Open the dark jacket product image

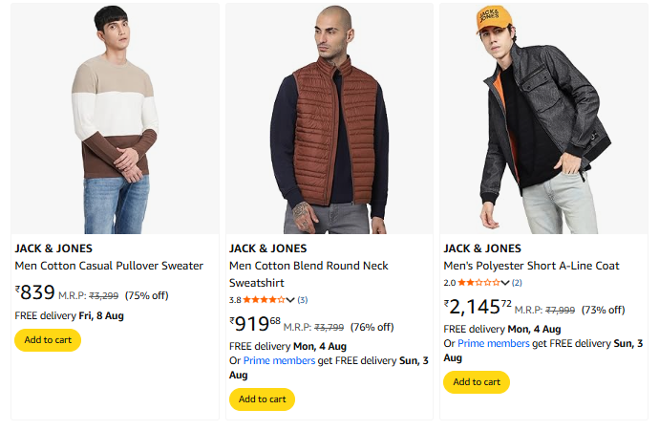click(543, 119)
